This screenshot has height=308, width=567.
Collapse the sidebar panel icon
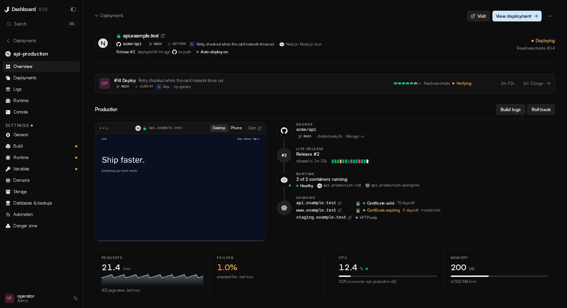[73, 9]
